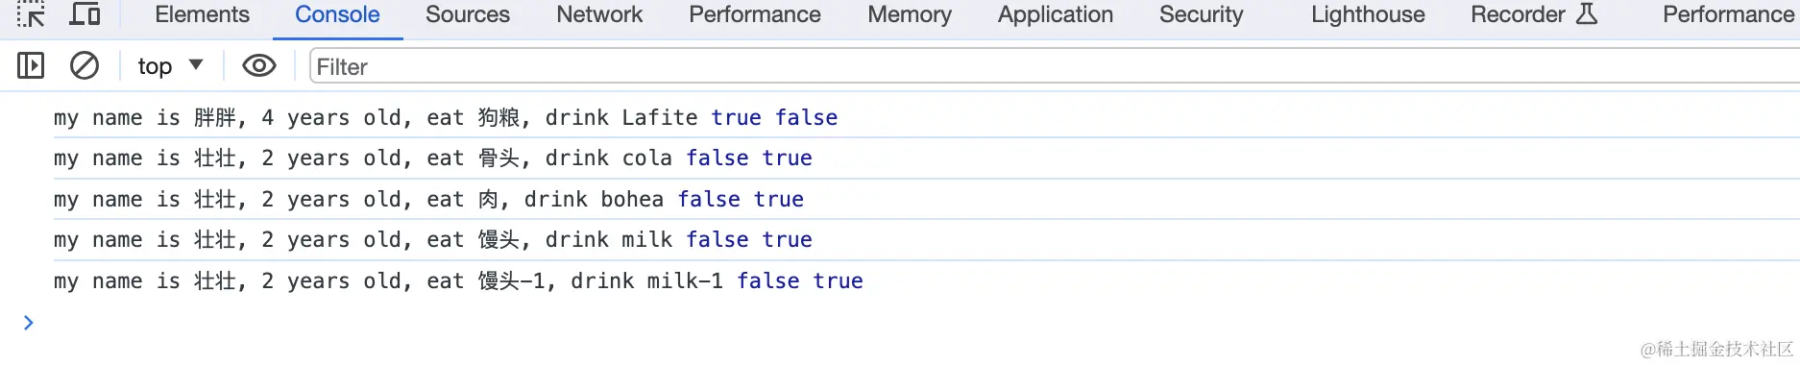Open the Sources tab
Screen dimensions: 1800x365
coord(468,14)
